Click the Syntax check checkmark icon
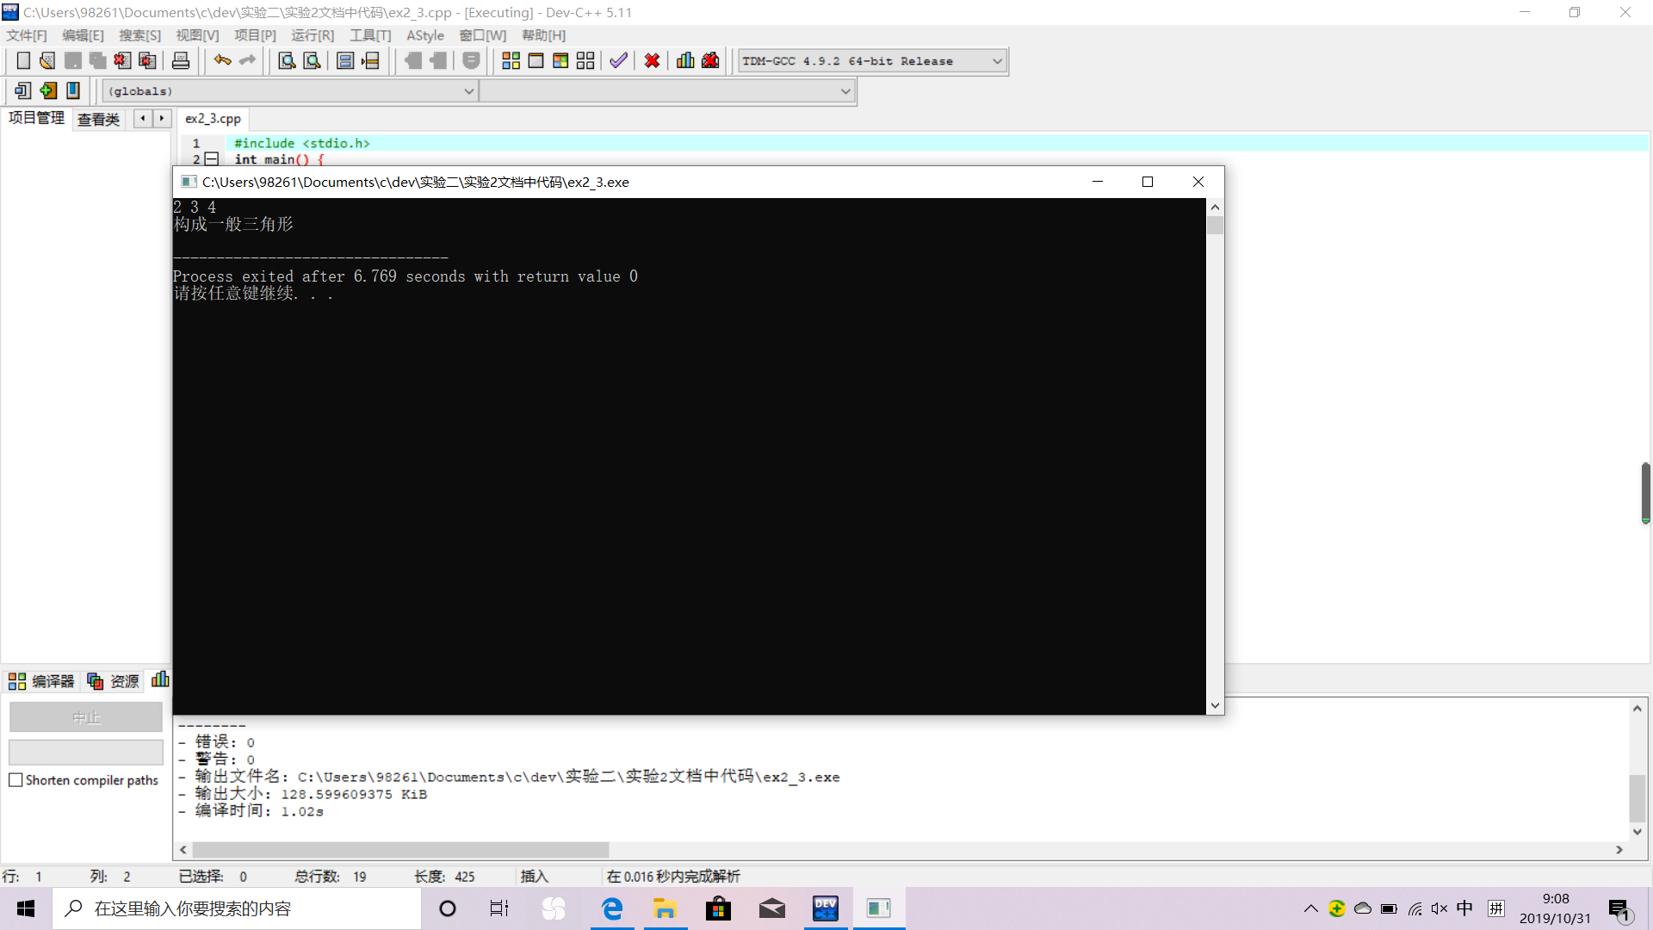This screenshot has height=930, width=1653. (618, 61)
